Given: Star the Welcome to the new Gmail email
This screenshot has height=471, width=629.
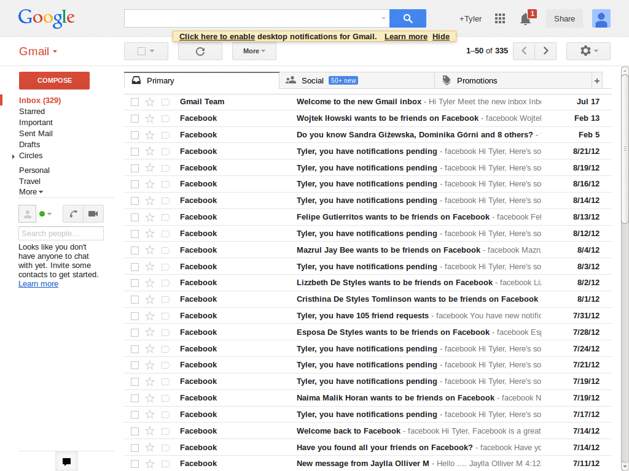Looking at the screenshot, I should point(149,101).
